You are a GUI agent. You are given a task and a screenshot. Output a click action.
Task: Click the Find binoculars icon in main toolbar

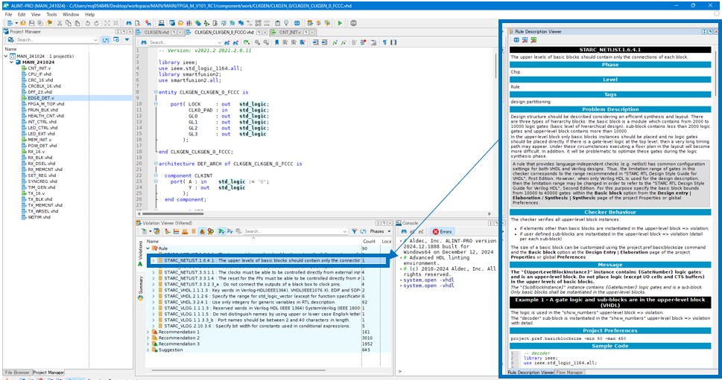click(129, 23)
